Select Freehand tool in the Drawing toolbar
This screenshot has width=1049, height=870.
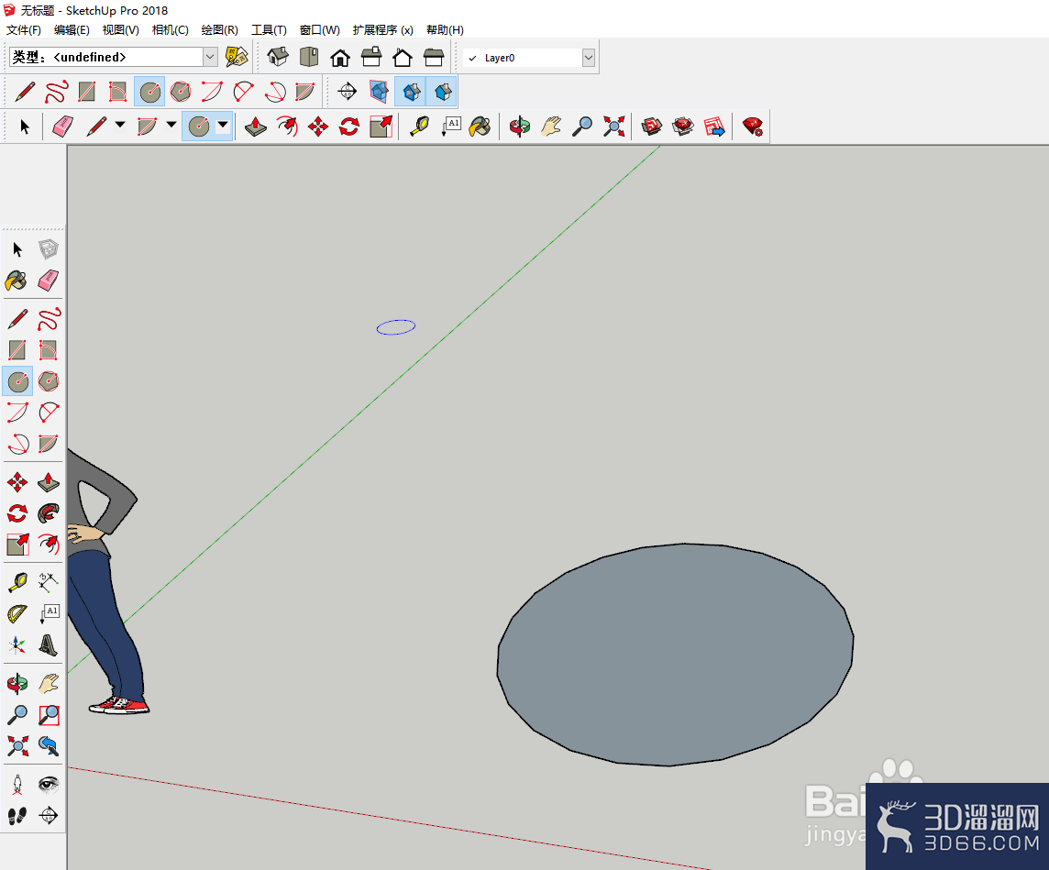pyautogui.click(x=56, y=91)
